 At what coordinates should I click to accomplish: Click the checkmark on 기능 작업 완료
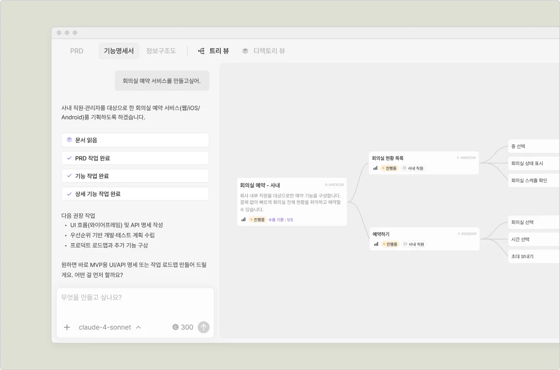(69, 176)
